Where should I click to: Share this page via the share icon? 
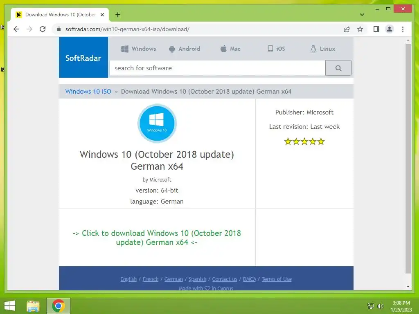[347, 29]
